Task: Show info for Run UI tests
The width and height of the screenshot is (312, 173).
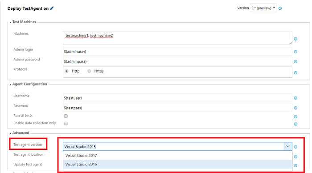Action: tap(296, 117)
